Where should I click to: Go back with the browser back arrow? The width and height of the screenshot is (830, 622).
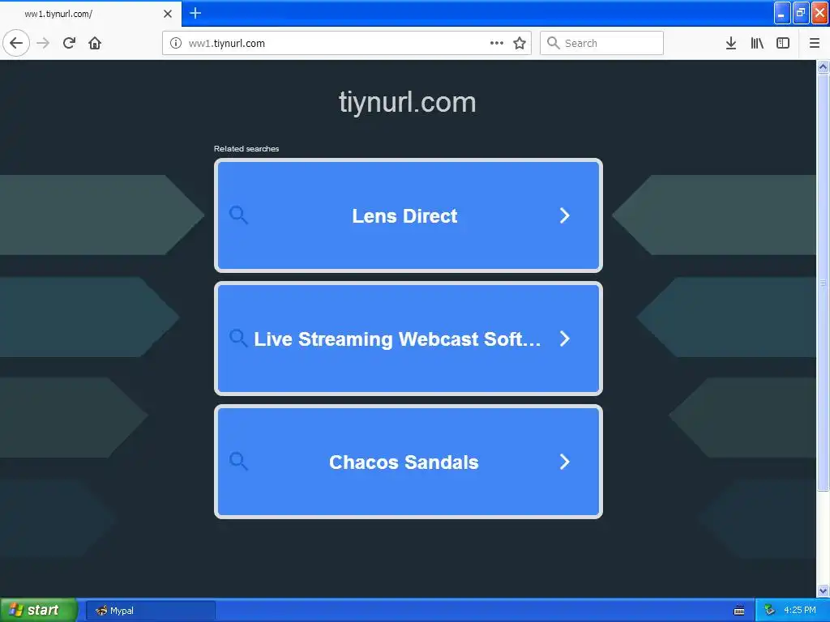[x=16, y=43]
